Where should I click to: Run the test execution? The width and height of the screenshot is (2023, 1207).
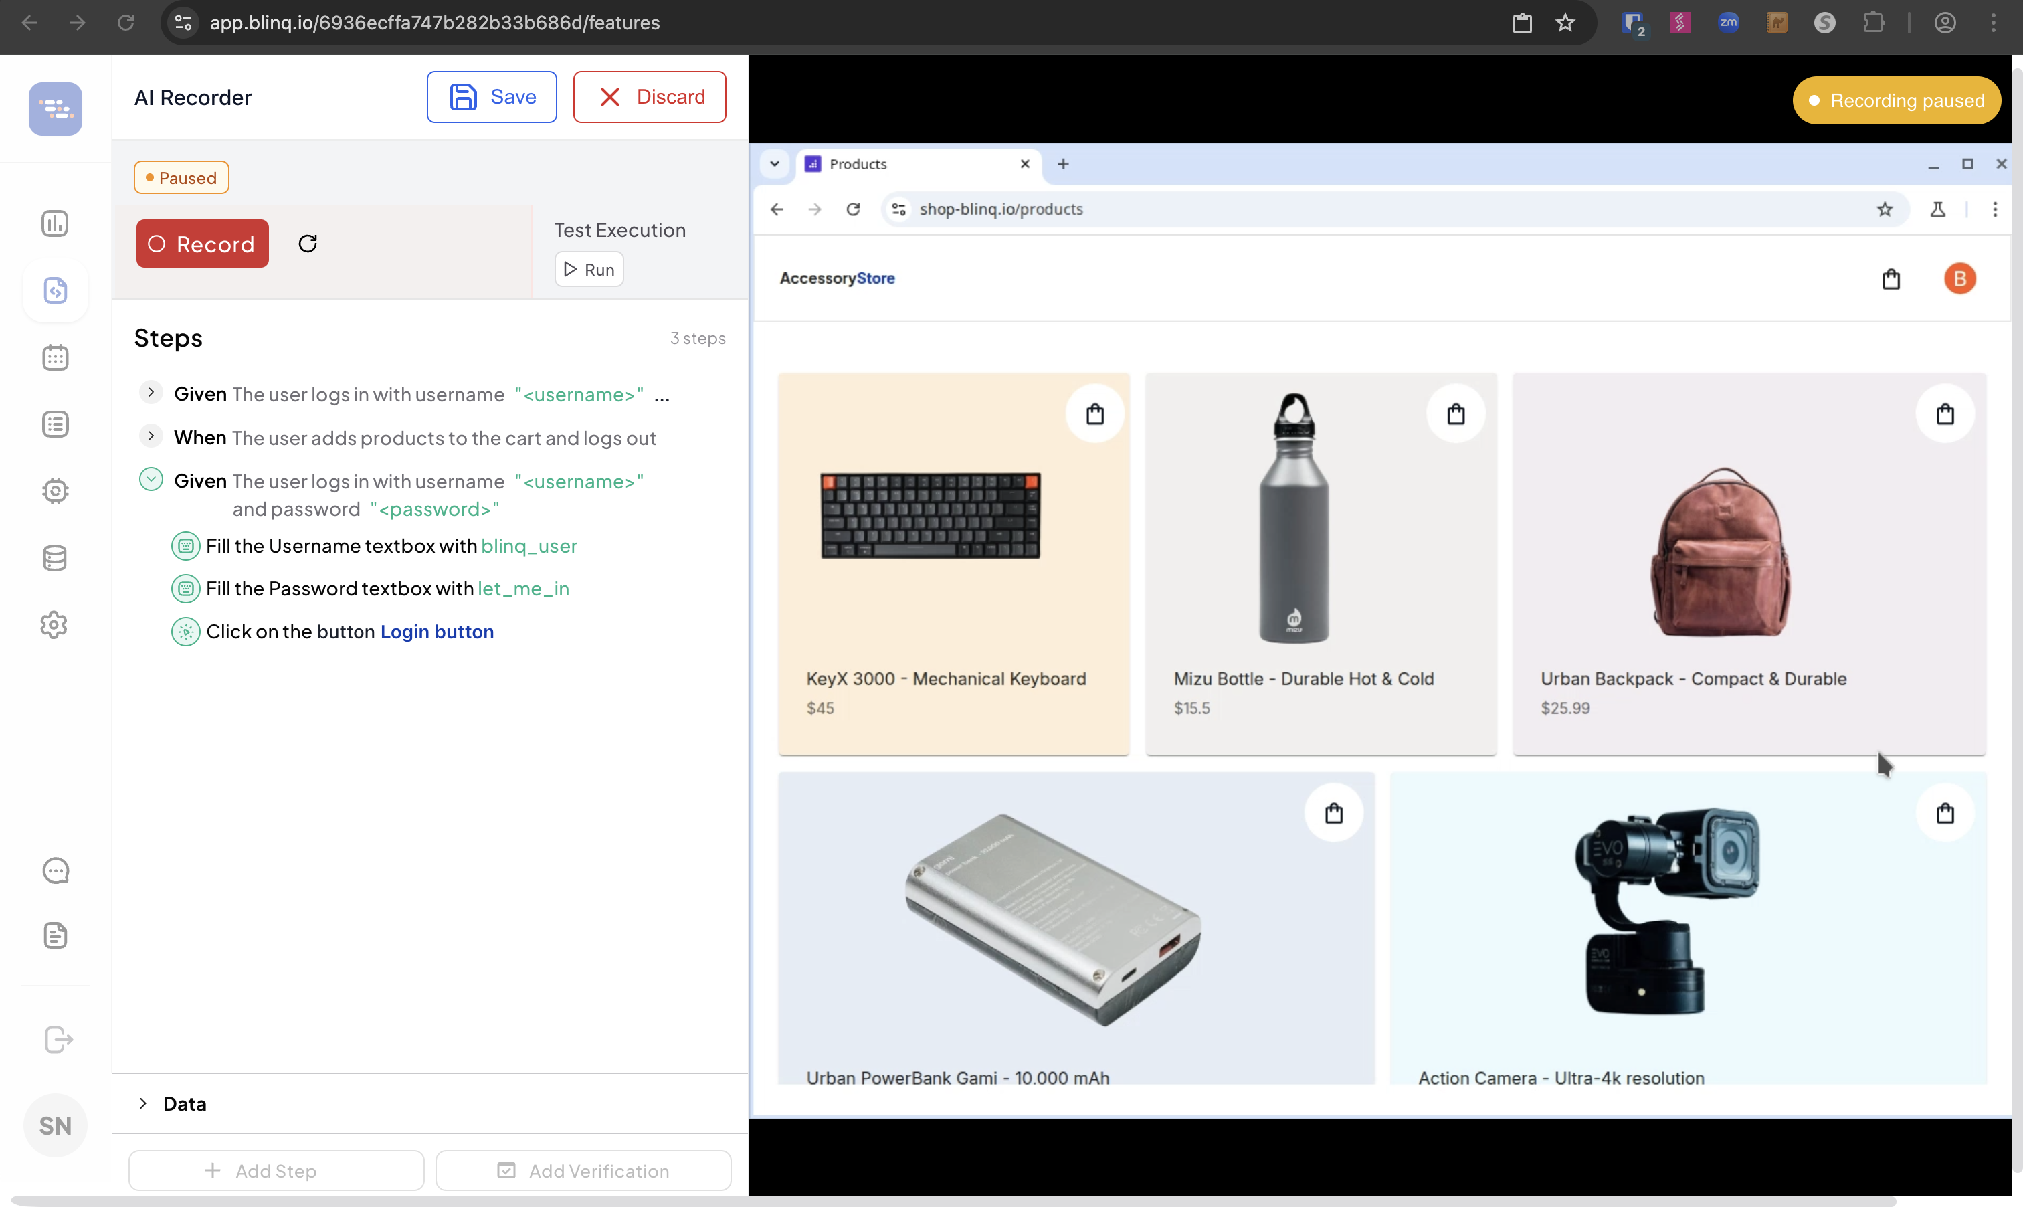[589, 269]
